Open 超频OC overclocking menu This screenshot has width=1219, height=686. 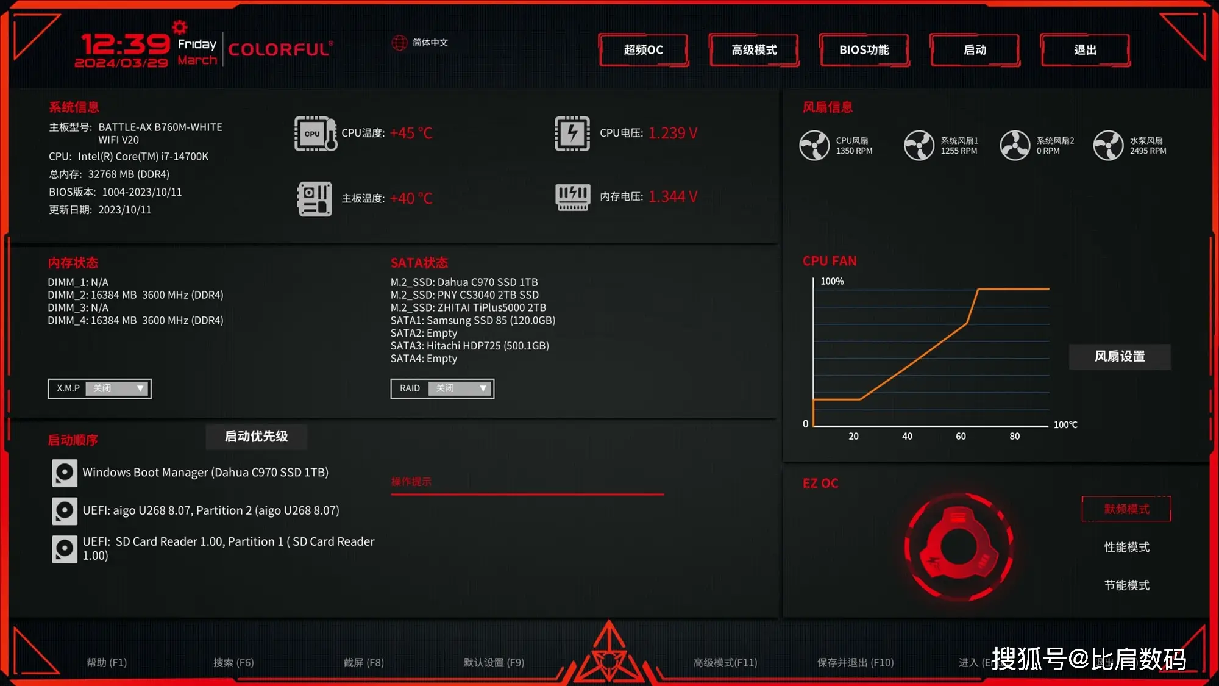(x=644, y=49)
